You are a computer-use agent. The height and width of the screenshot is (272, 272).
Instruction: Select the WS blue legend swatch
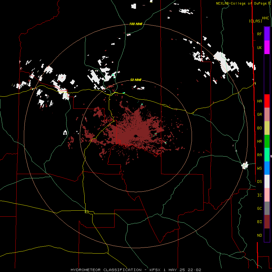coord(267,168)
